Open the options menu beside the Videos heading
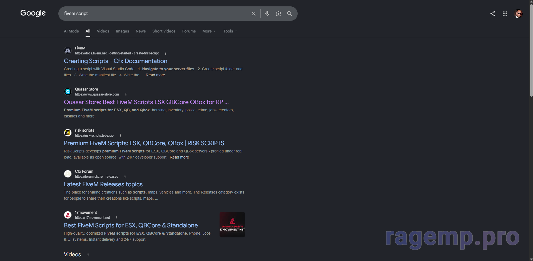This screenshot has height=261, width=533. coord(88,255)
